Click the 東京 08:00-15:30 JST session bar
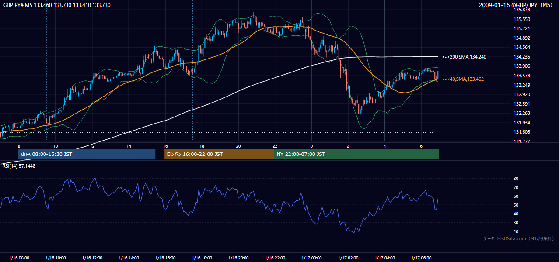 (x=87, y=154)
